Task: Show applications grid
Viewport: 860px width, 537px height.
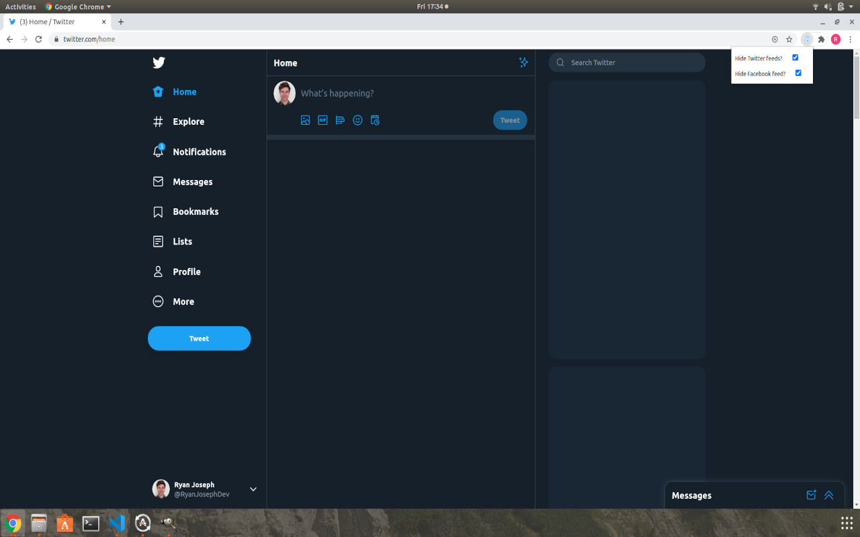Action: 847,523
